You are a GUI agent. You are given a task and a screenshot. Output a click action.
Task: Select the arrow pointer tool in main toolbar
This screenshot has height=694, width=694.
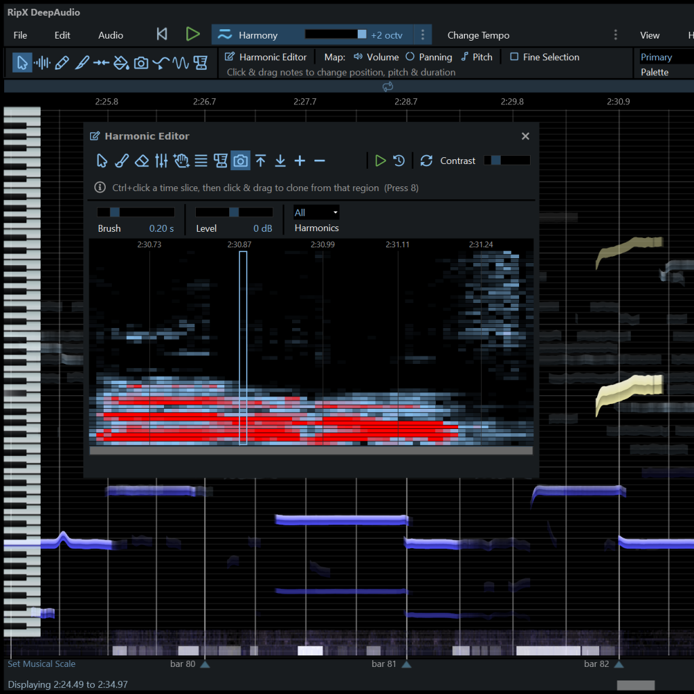point(22,63)
